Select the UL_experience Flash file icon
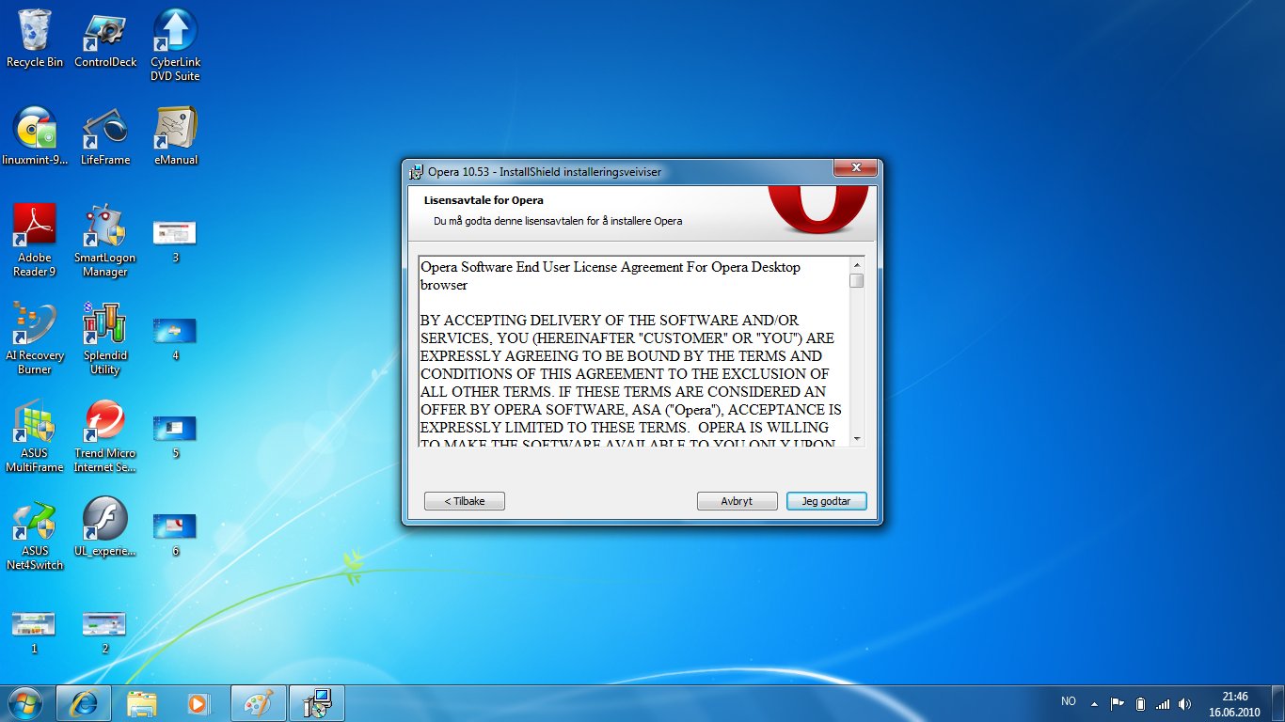The width and height of the screenshot is (1285, 722). coord(105,527)
